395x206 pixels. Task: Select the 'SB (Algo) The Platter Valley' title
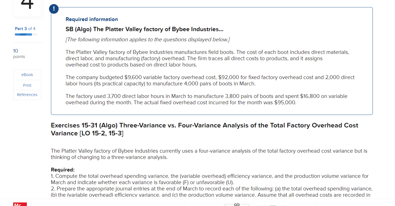[144, 29]
